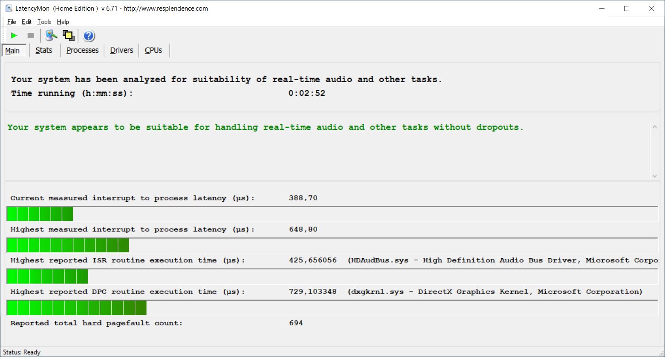Viewport: 665px width, 357px height.
Task: View the CPUs tab
Action: [153, 50]
